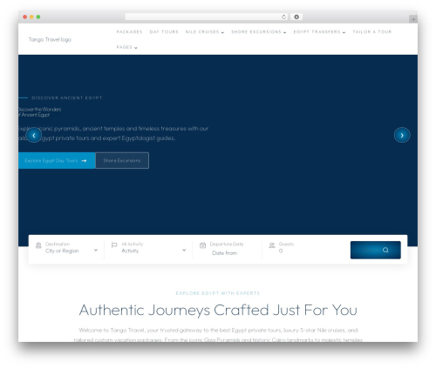Click the Date from input field
The height and width of the screenshot is (368, 436).
tap(224, 253)
